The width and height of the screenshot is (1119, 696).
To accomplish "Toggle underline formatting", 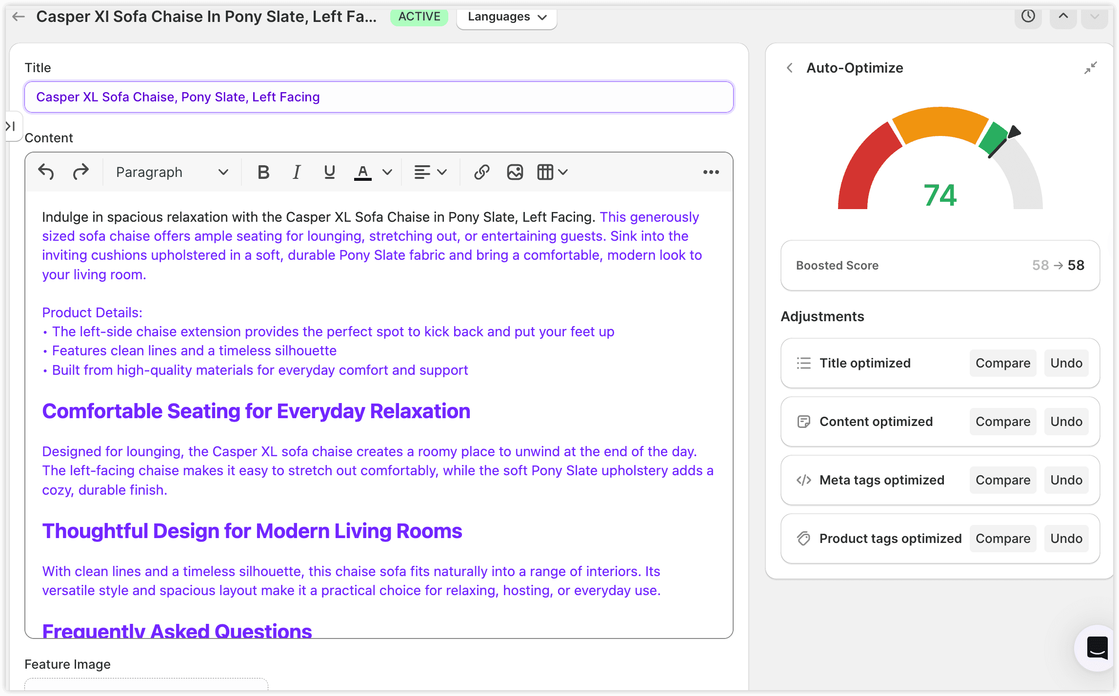I will pos(329,172).
